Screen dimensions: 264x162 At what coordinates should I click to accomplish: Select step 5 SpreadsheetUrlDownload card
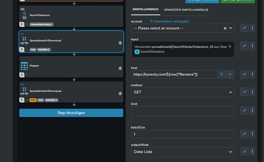71,92
